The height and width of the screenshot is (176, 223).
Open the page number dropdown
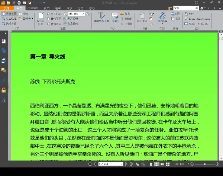pos(122,164)
